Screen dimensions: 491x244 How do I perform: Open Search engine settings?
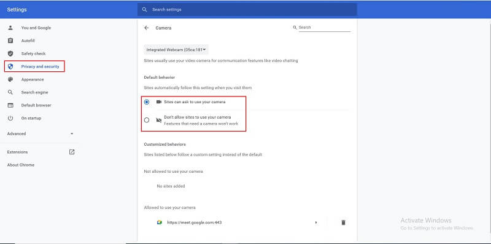[35, 92]
